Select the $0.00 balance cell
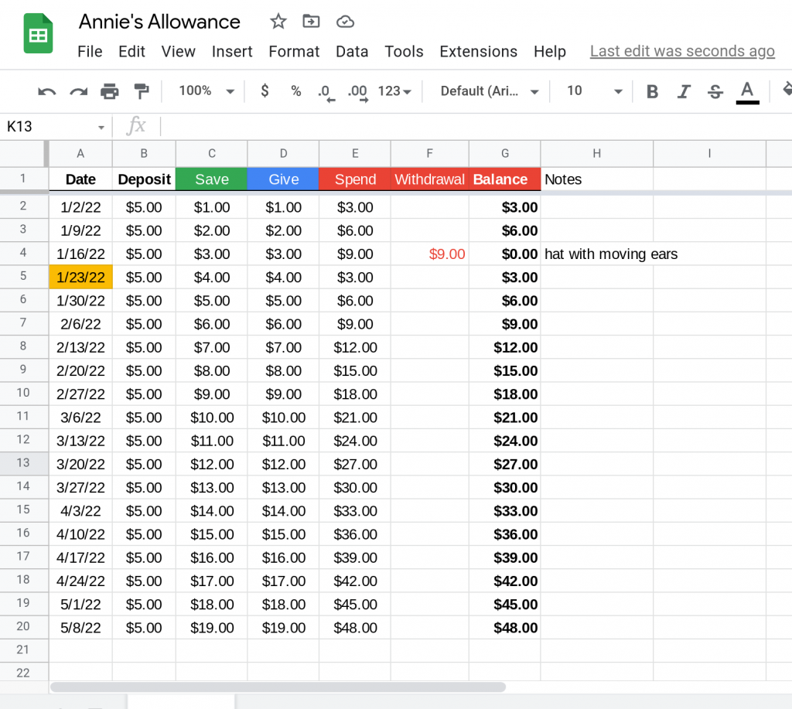792x709 pixels. [504, 254]
